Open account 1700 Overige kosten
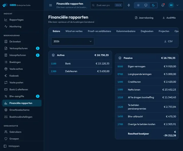 tap(120, 124)
